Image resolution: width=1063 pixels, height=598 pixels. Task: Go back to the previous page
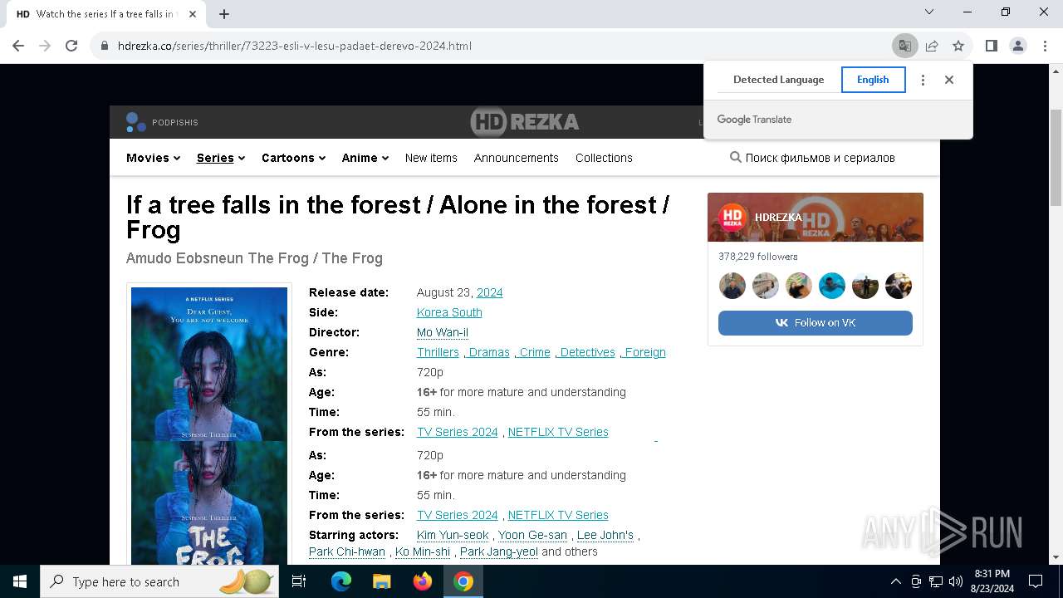tap(18, 46)
